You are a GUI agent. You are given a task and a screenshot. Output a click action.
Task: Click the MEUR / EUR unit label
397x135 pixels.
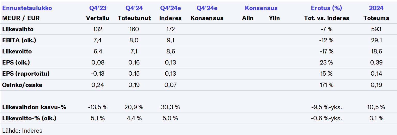(x=21, y=18)
